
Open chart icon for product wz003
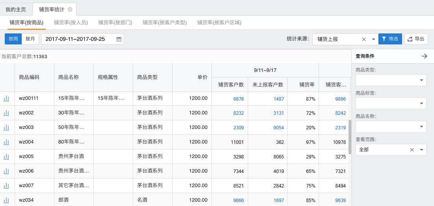(6, 127)
